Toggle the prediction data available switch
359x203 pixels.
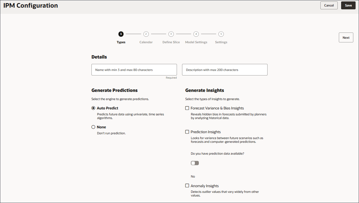pyautogui.click(x=195, y=163)
